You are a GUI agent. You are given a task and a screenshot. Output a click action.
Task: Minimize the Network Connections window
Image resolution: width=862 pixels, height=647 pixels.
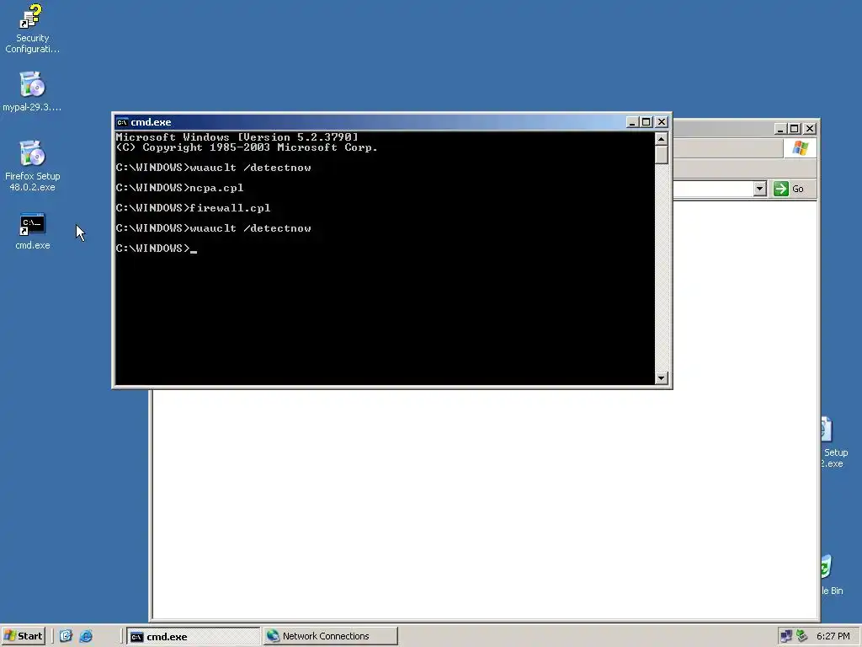pos(780,129)
